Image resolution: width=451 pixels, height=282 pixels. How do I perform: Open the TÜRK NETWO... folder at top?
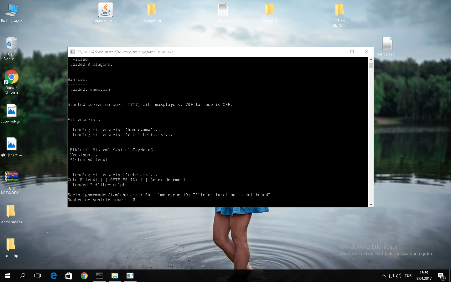click(x=340, y=15)
